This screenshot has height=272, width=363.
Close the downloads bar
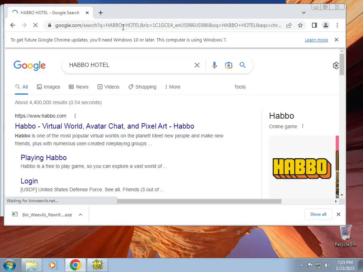339,214
